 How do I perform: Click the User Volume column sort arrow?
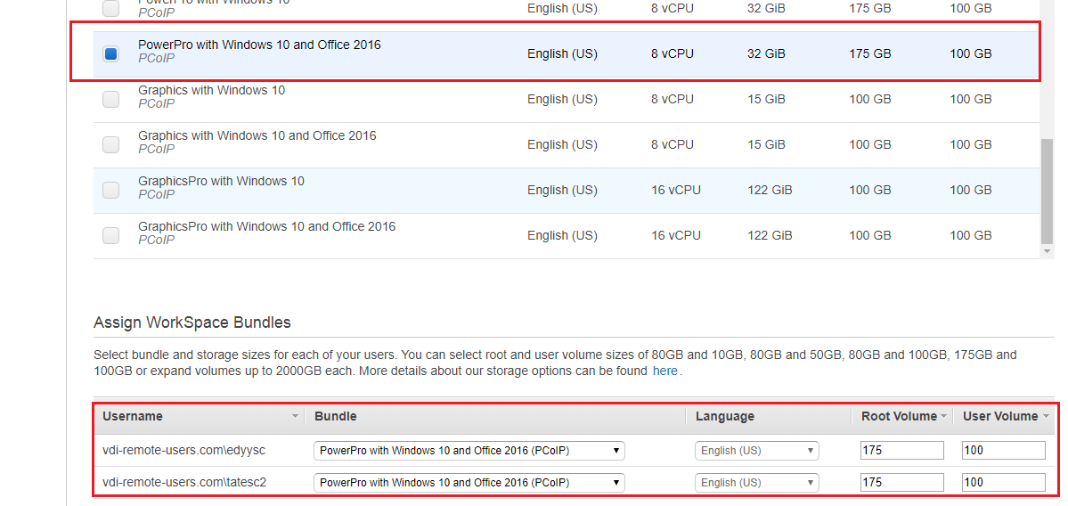(1045, 417)
